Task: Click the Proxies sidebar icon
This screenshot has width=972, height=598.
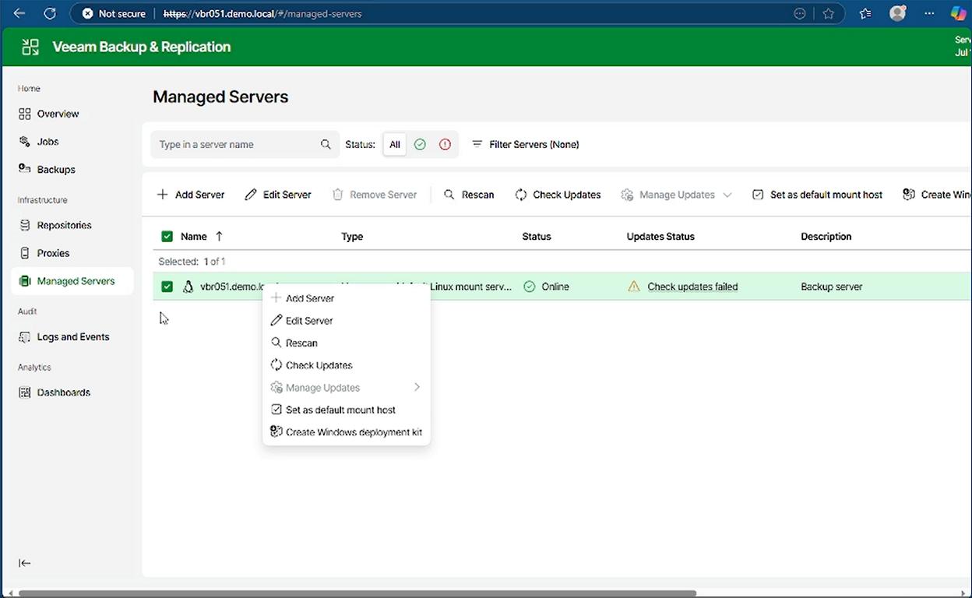Action: coord(25,253)
